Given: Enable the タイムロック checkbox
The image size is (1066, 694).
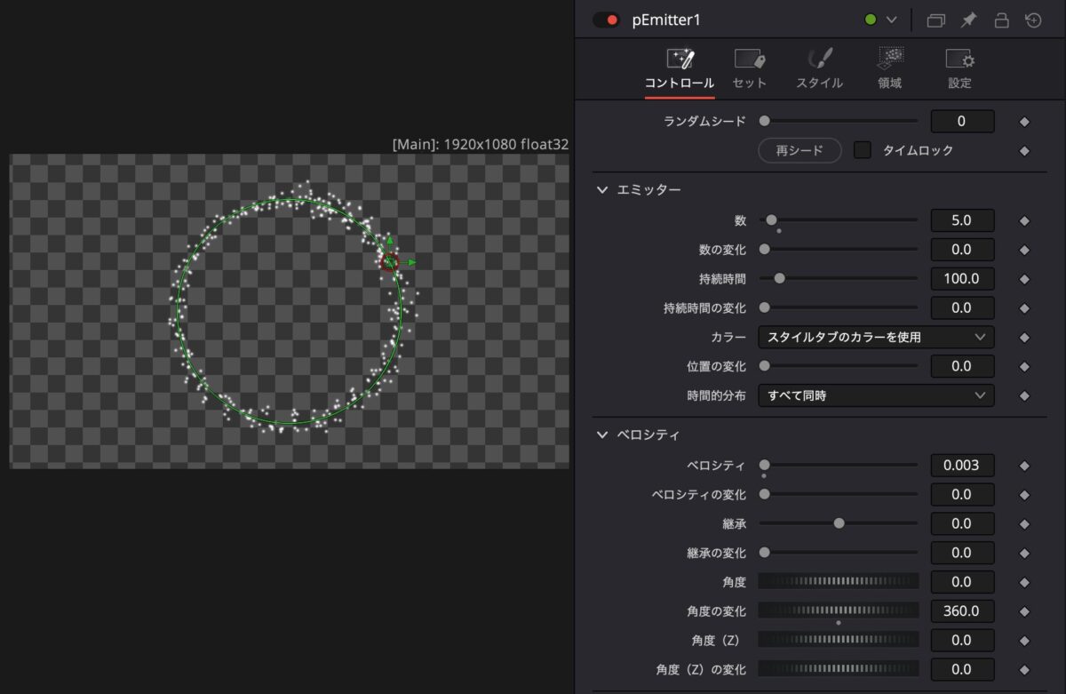Looking at the screenshot, I should [862, 150].
